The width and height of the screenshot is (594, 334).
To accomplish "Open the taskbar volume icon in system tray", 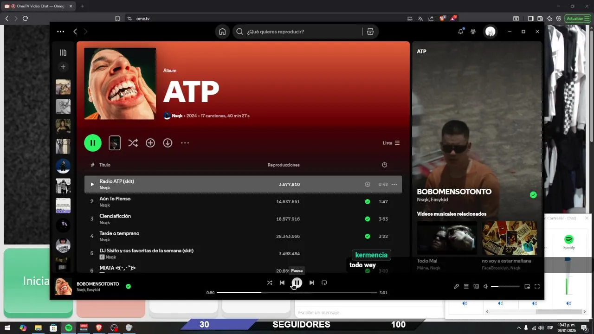I will pyautogui.click(x=541, y=328).
